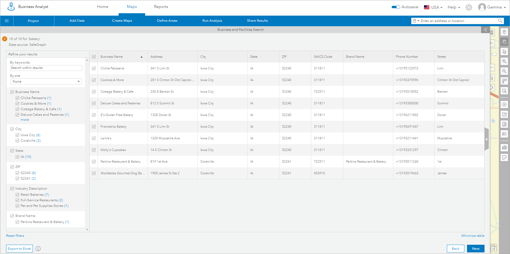Expand more Business Name filters
This screenshot has width=510, height=254.
25,120
